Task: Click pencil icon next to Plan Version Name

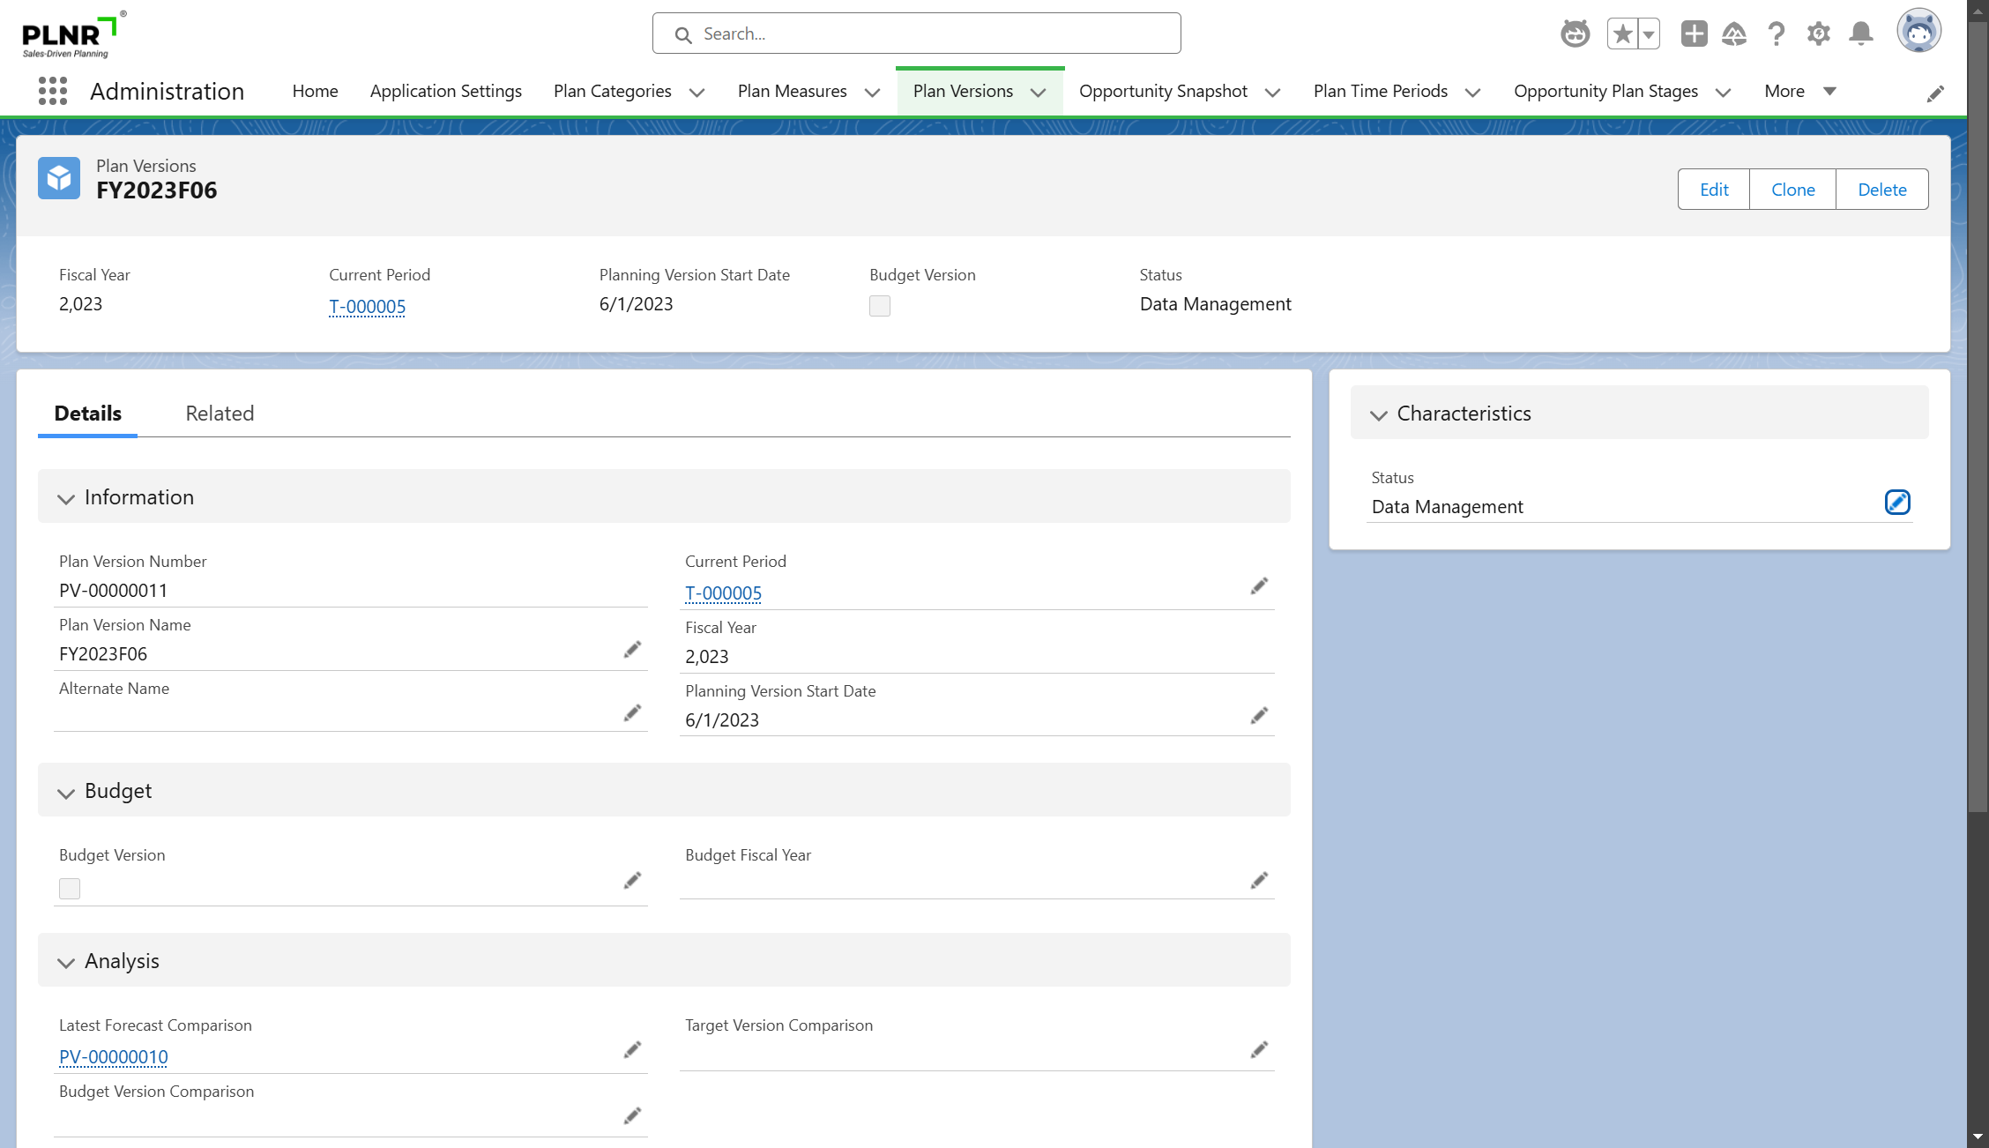Action: [632, 650]
